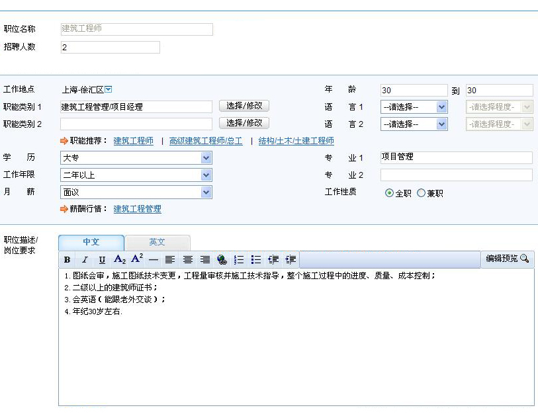538x416 pixels.
Task: Open the 工作年限 dropdown
Action: tap(206, 175)
